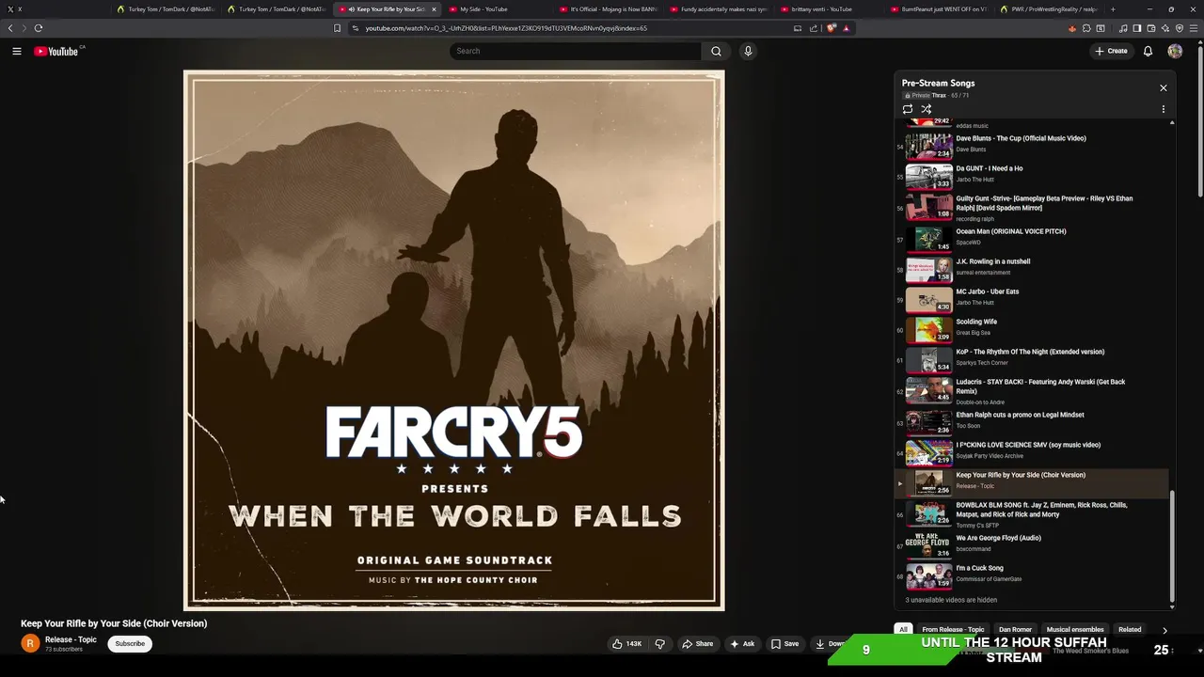Bookmark this page in the address bar

pyautogui.click(x=337, y=28)
